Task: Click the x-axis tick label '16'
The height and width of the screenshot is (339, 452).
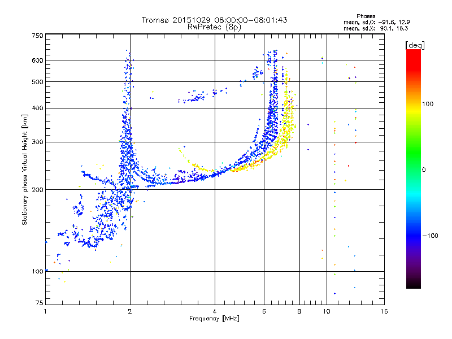Action: pos(384,311)
